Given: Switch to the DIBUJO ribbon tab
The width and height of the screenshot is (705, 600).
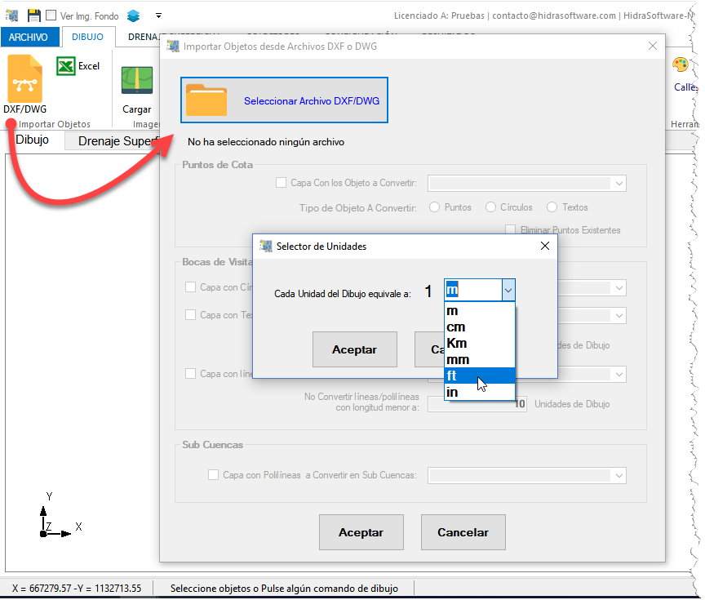Looking at the screenshot, I should tap(87, 37).
